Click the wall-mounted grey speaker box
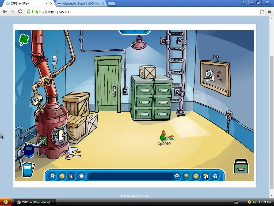 point(229,115)
